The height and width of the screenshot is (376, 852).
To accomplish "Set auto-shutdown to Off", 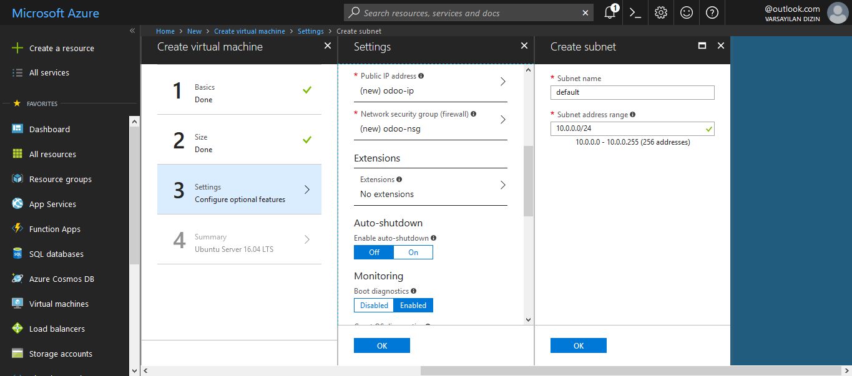I will 374,253.
